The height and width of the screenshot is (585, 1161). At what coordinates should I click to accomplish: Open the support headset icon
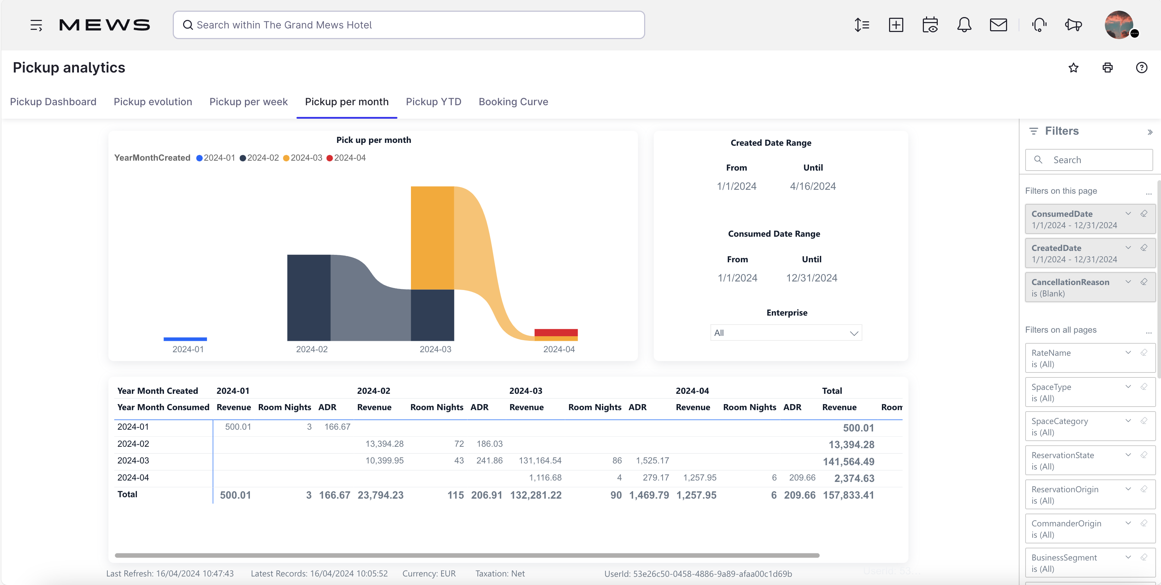(1039, 25)
